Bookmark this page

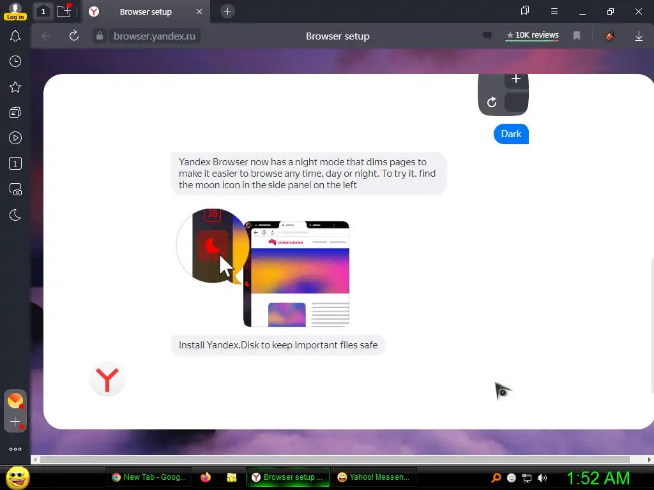577,36
